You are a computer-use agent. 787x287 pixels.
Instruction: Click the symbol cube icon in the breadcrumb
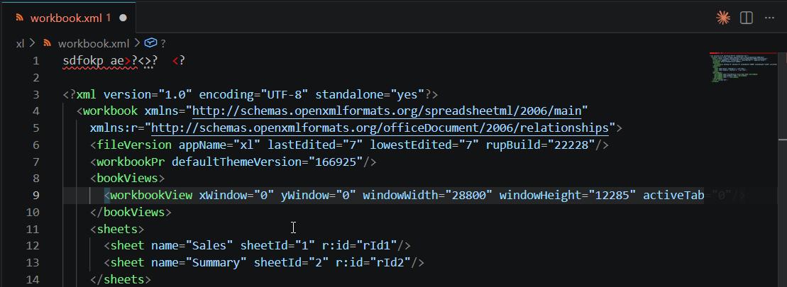point(151,43)
